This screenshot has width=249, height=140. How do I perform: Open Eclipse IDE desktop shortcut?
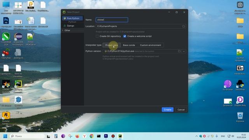pyautogui.click(x=18, y=39)
